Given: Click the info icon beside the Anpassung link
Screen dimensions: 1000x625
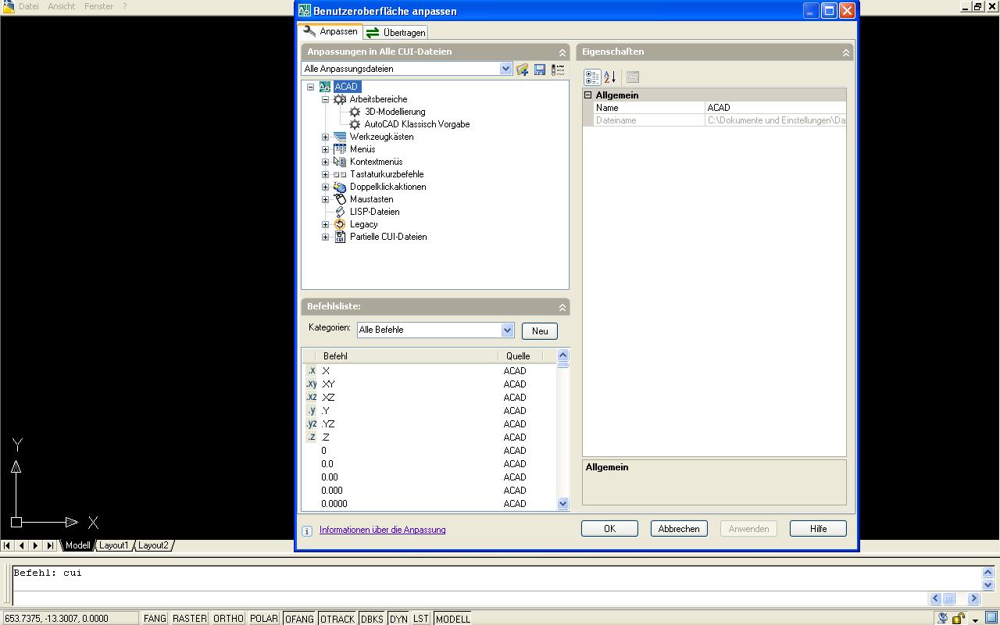Looking at the screenshot, I should point(307,530).
